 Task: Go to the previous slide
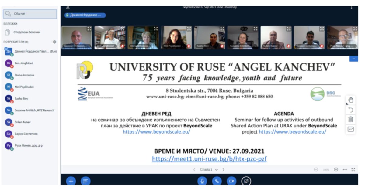coord(194,170)
